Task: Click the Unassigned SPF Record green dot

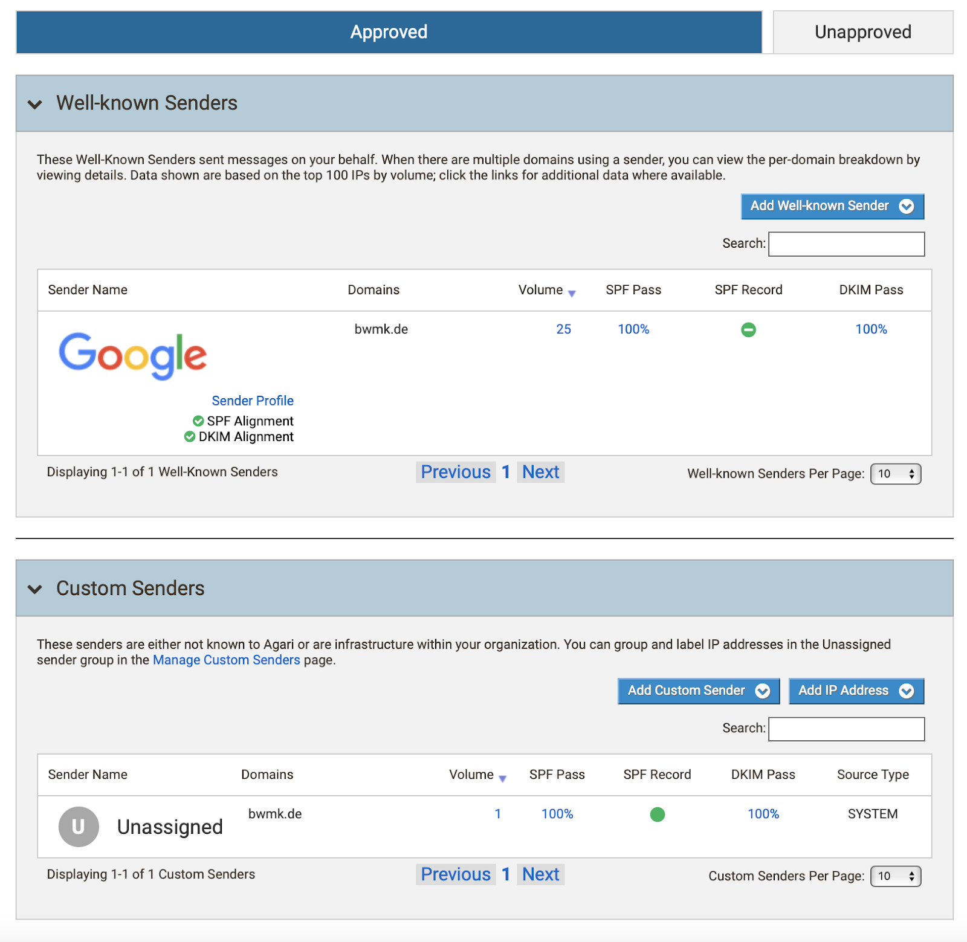Action: [x=657, y=815]
